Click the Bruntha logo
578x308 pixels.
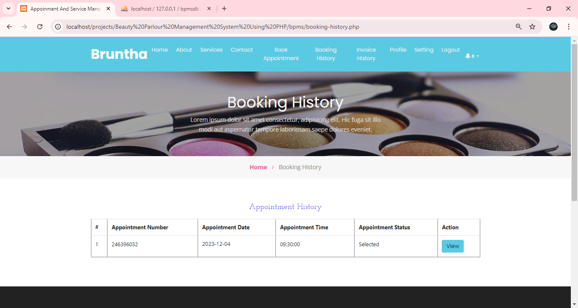point(119,54)
